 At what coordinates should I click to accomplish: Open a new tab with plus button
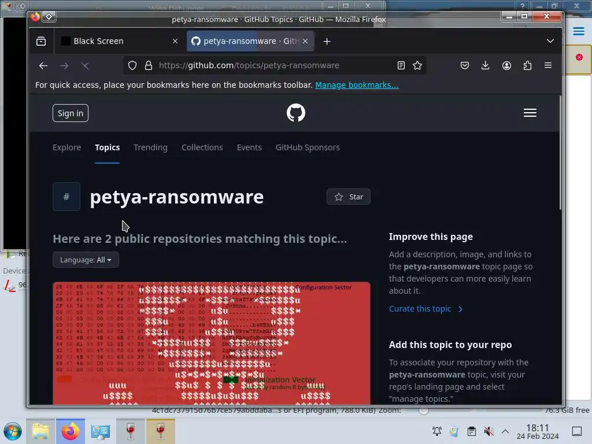tap(327, 41)
